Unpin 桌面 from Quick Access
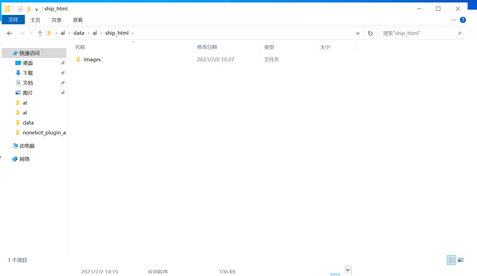The image size is (477, 276). tap(63, 63)
